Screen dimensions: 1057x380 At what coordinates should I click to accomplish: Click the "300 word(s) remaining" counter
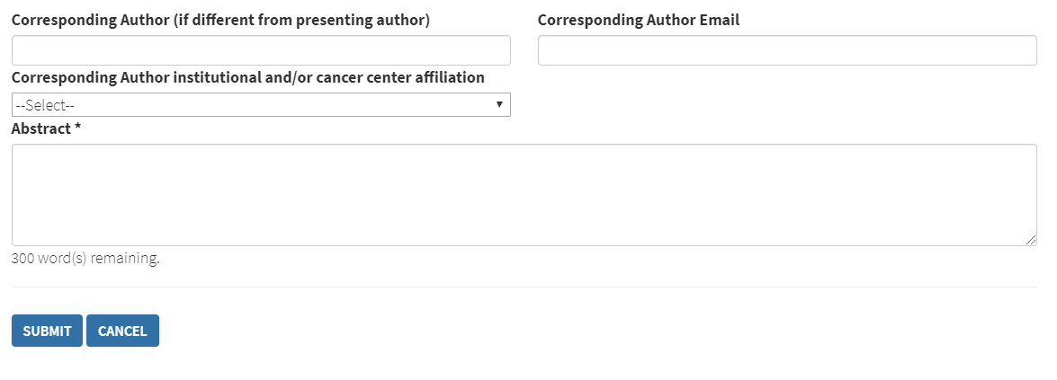coord(85,259)
